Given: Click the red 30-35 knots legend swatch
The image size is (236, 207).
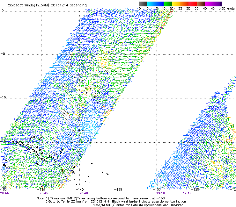Looking at the screenshot, I should 193,4.
